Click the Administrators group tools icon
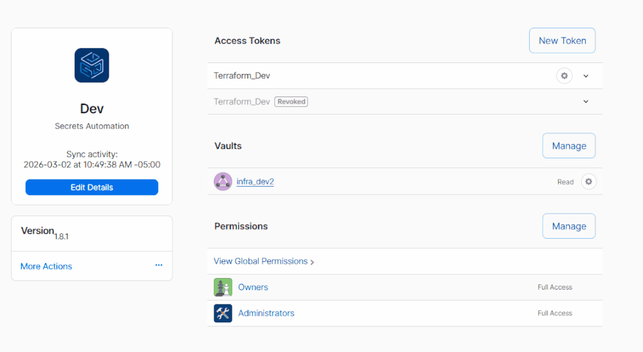The height and width of the screenshot is (352, 643). pos(223,313)
